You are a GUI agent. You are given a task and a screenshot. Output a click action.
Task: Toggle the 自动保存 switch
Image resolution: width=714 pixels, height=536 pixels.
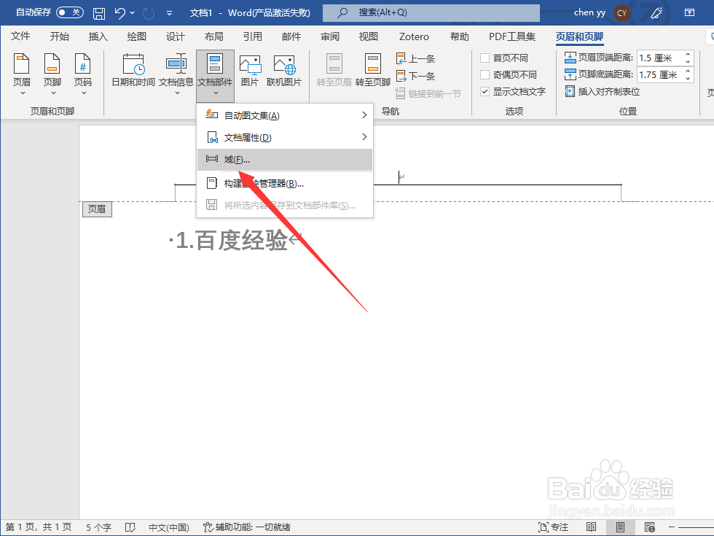click(70, 13)
